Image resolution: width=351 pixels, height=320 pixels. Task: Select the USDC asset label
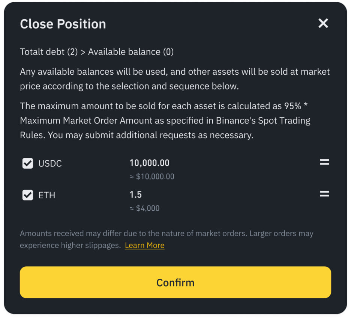(x=50, y=163)
